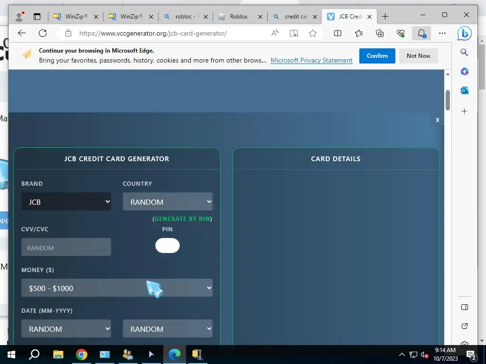Image resolution: width=486 pixels, height=364 pixels.
Task: Open Read aloud in the address bar
Action: pos(275,33)
